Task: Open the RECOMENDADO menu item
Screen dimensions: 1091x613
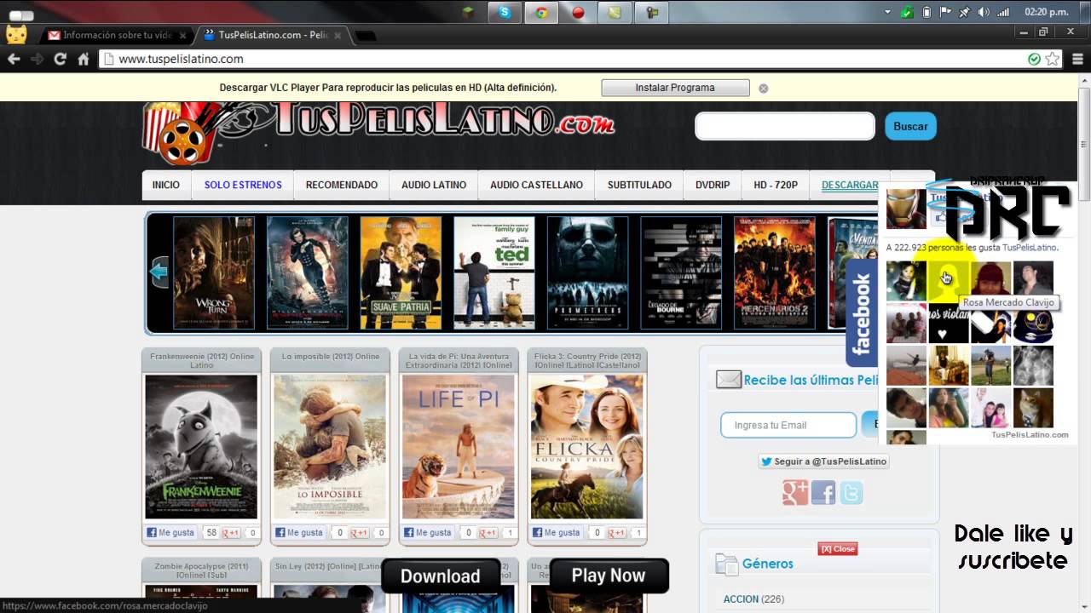Action: point(342,185)
